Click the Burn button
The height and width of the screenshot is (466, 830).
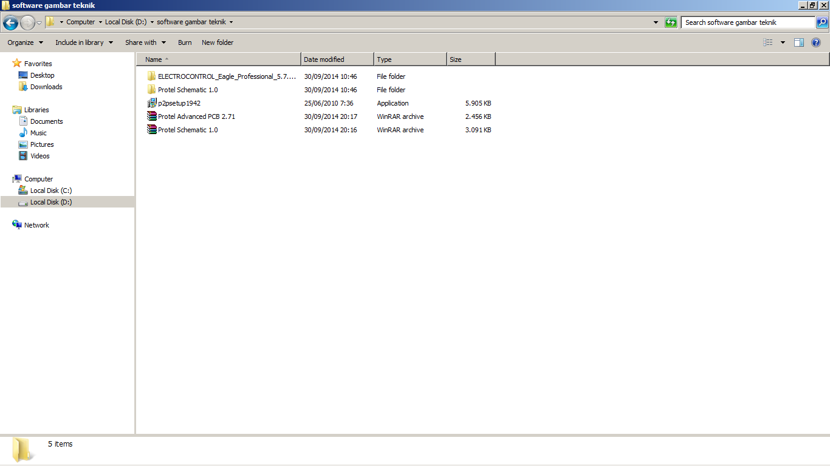[185, 42]
